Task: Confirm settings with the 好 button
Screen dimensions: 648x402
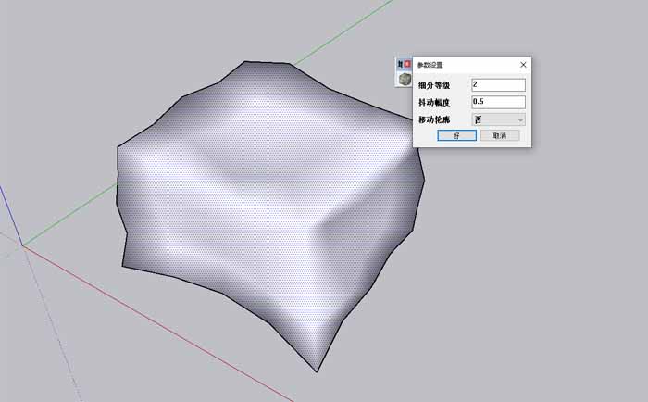Action: (x=456, y=135)
